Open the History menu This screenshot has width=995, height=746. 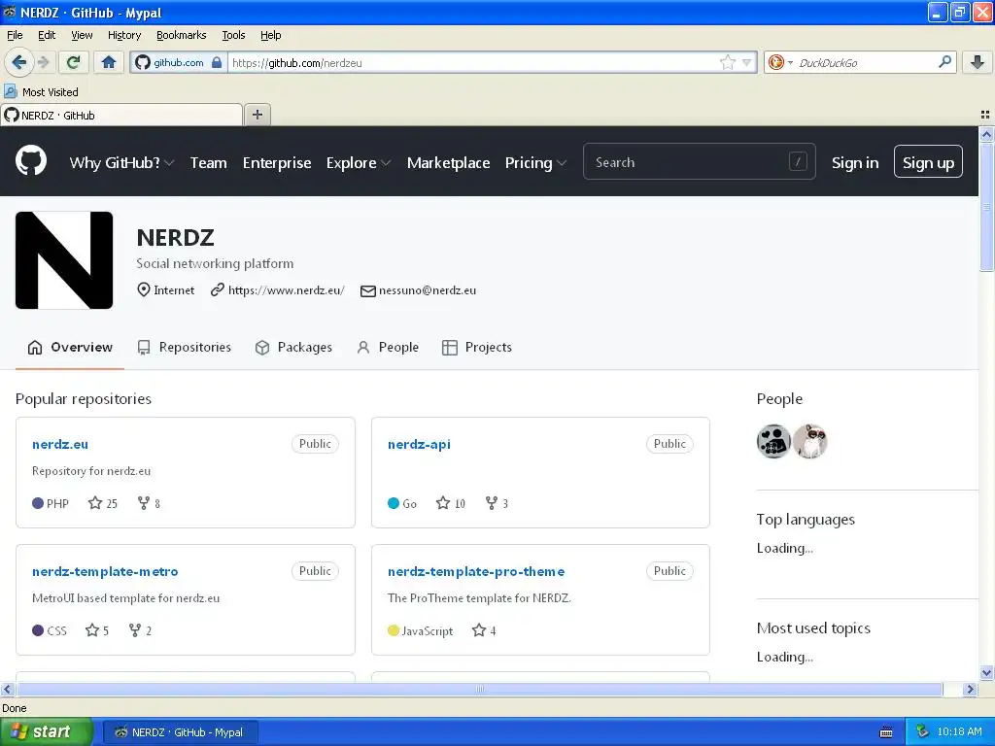coord(123,35)
